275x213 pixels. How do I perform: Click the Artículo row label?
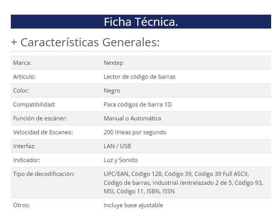point(24,76)
